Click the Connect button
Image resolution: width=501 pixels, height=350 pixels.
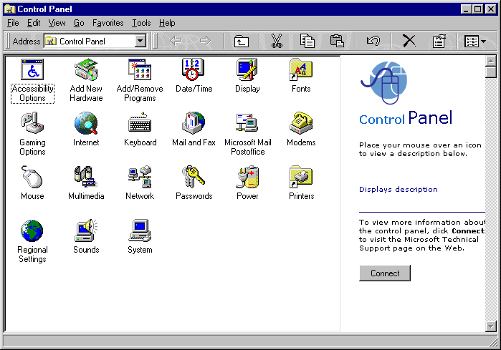click(385, 273)
